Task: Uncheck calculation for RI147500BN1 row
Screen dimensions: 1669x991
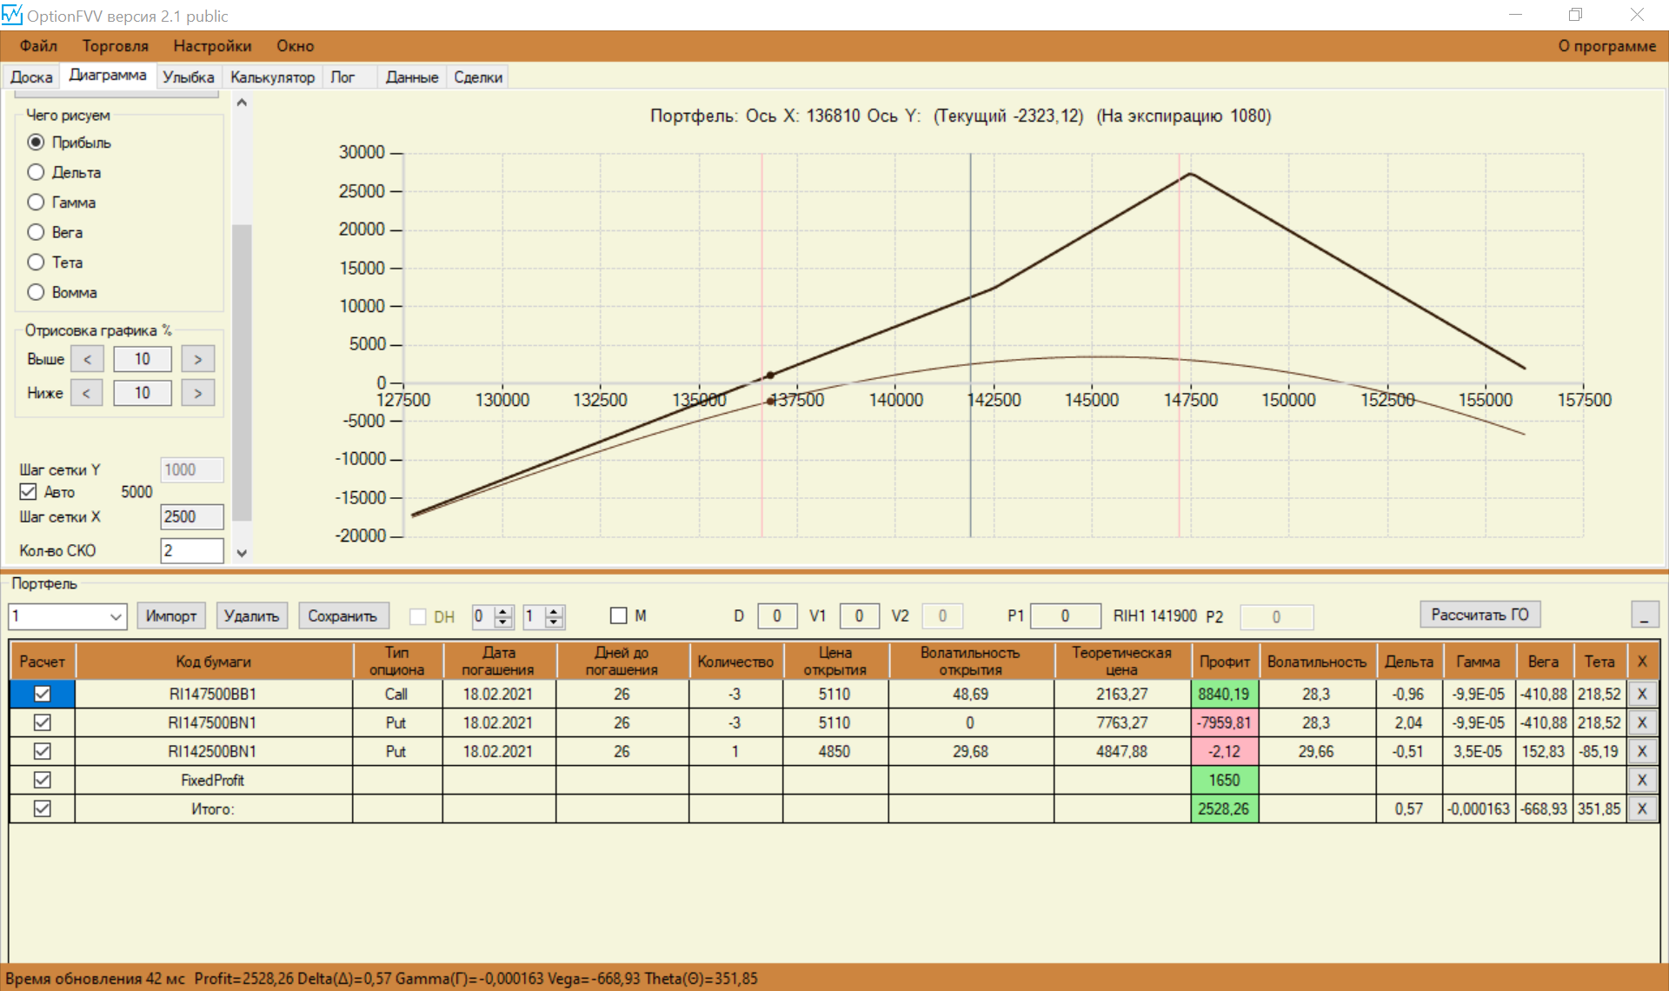Action: point(42,722)
